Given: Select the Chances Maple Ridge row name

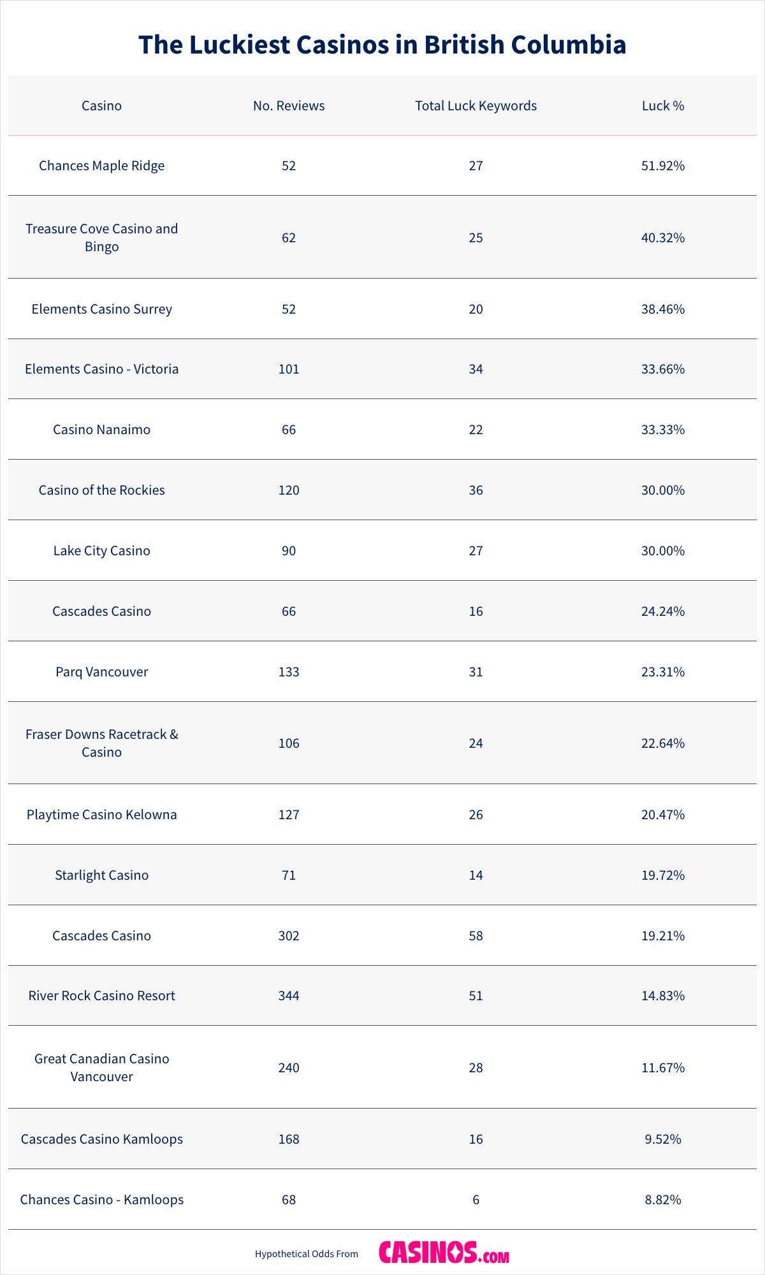Looking at the screenshot, I should (x=101, y=166).
